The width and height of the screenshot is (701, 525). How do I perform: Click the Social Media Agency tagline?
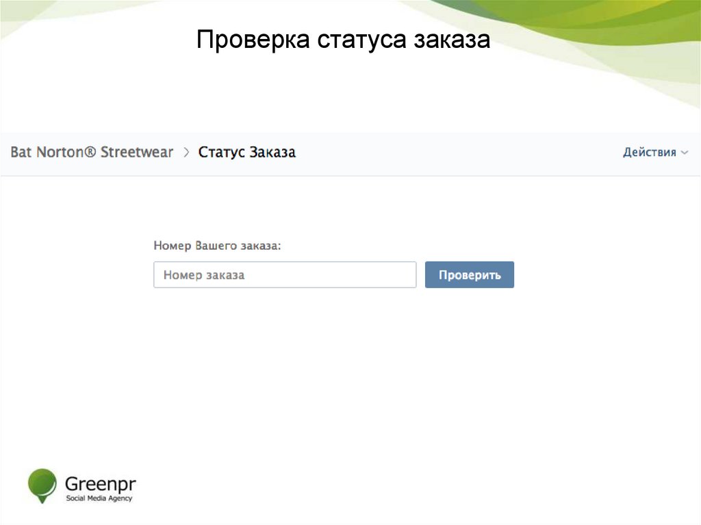[x=100, y=498]
